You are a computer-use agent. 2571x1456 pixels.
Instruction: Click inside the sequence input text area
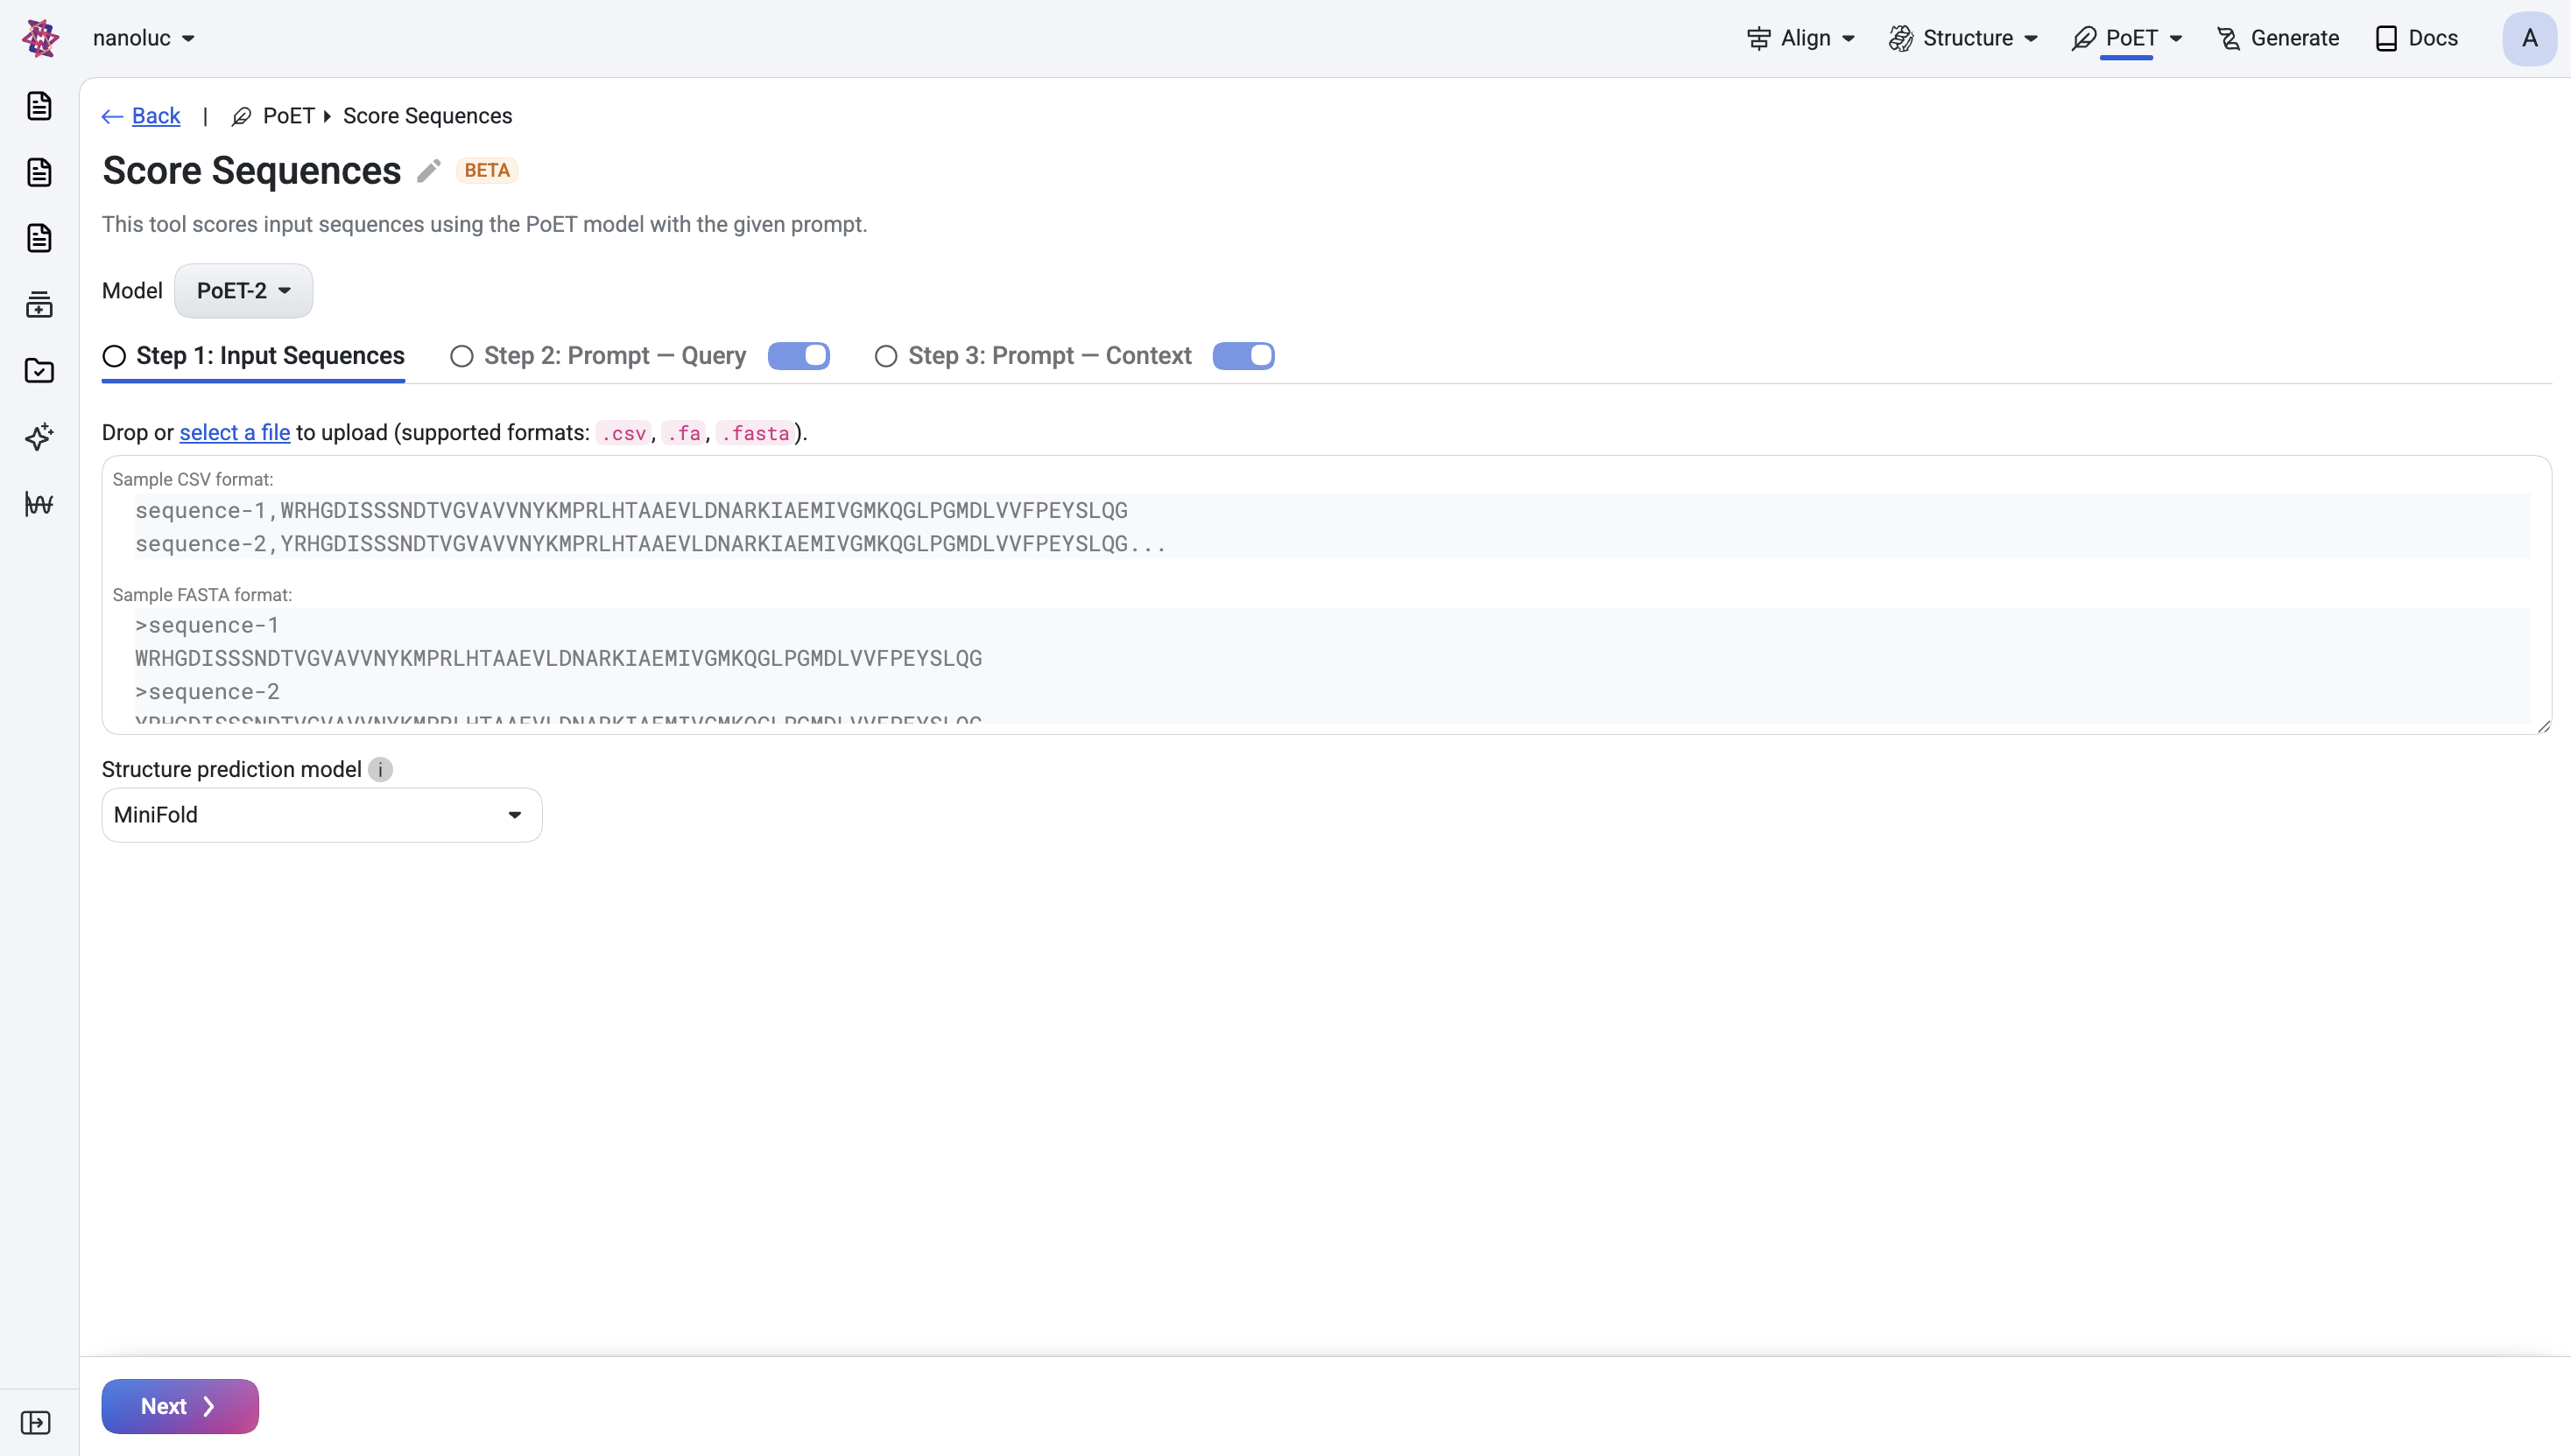1327,595
